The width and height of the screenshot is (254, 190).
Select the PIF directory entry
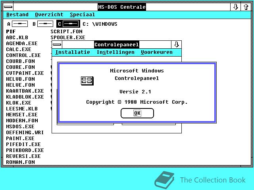pyautogui.click(x=11, y=32)
